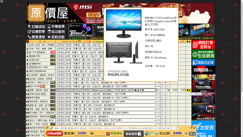
Task: Click the orange C header cell
Action: point(27,42)
